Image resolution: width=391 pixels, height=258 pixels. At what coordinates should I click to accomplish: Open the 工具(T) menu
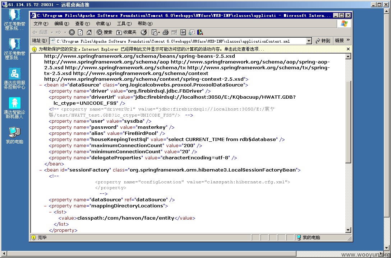(x=124, y=24)
